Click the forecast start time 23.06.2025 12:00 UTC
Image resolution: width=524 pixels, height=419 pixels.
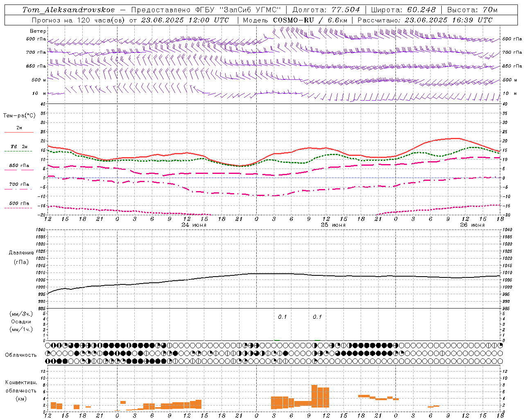185,20
